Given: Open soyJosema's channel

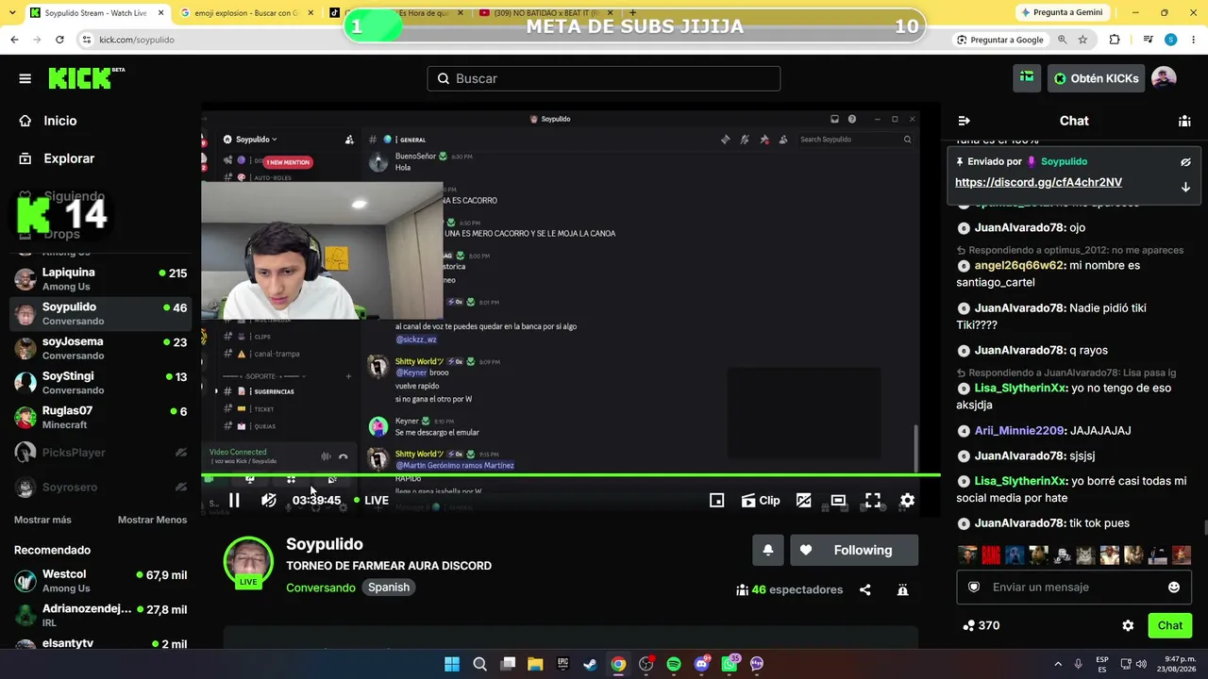Looking at the screenshot, I should [x=100, y=348].
